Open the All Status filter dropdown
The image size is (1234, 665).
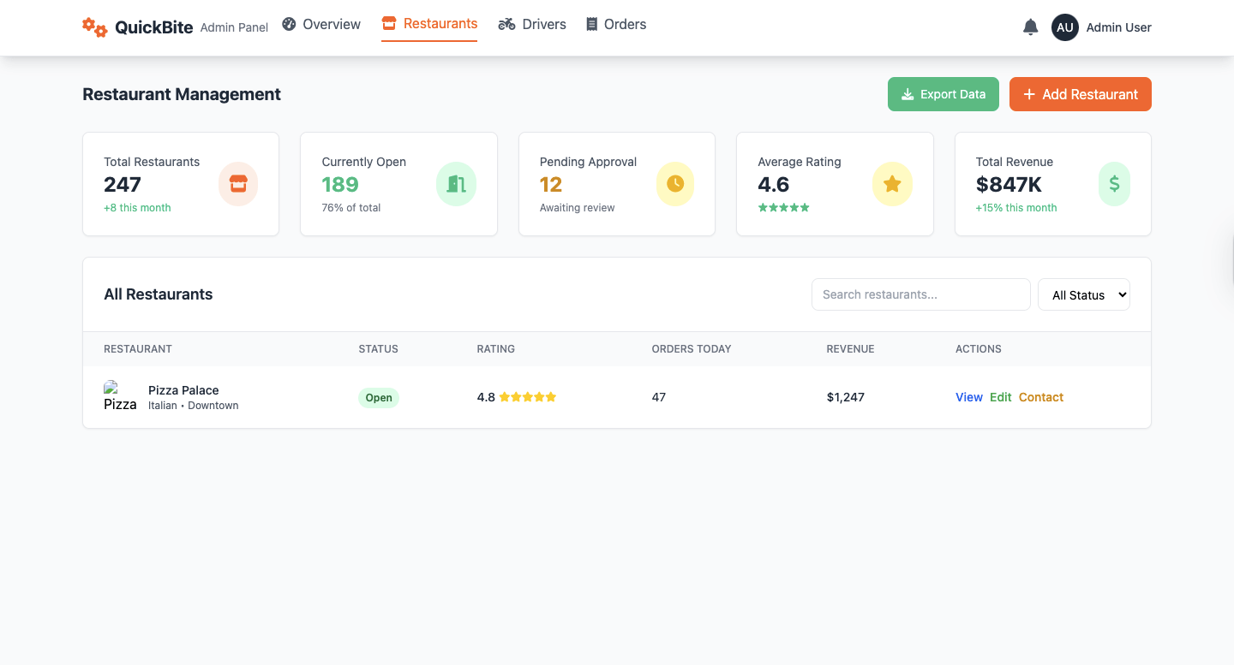pyautogui.click(x=1083, y=294)
